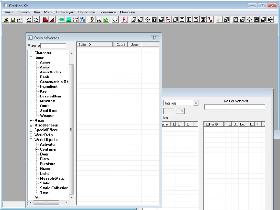Select Weapon in the object tree
This screenshot has width=280, height=210.
pos(47,115)
